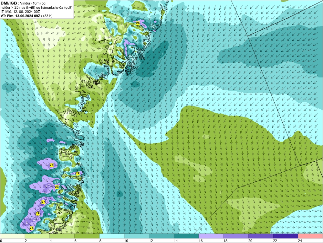Pick the dark indigo 22–24 legend swatch
Viewport: 323px width, 243px height.
[286, 236]
